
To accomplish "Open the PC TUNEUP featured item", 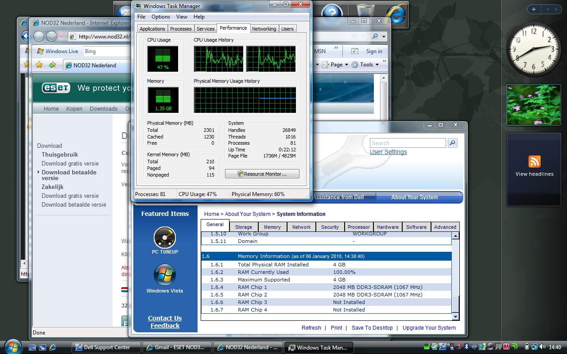I will pyautogui.click(x=165, y=240).
